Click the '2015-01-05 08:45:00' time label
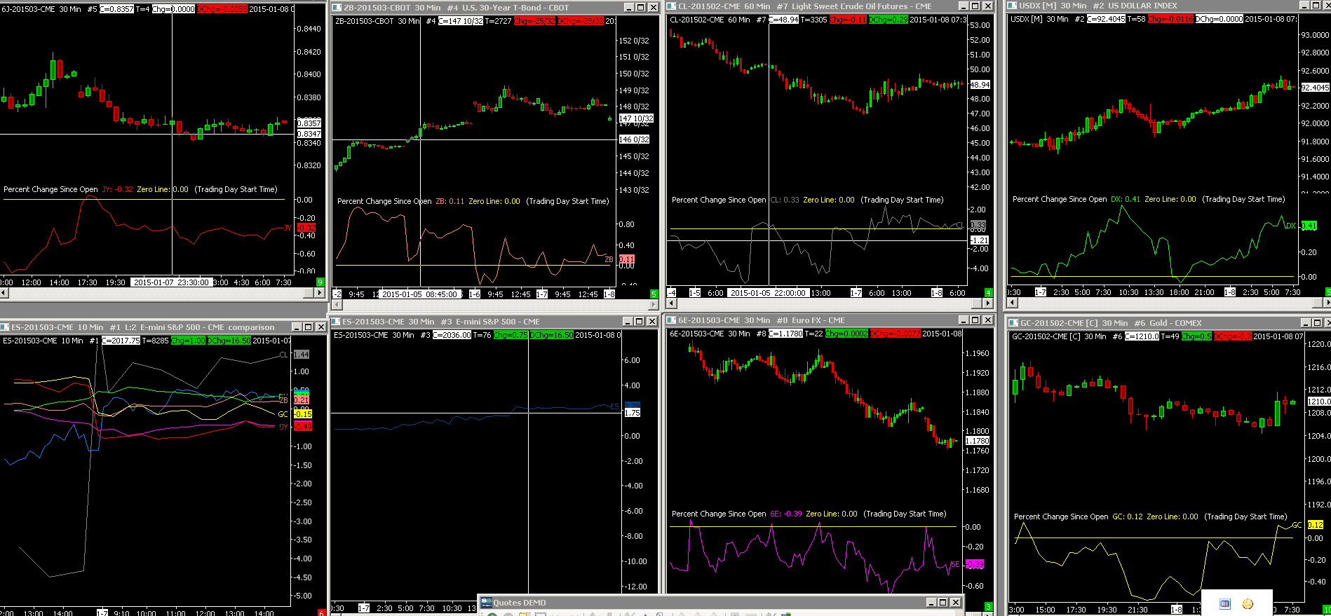 pos(419,294)
